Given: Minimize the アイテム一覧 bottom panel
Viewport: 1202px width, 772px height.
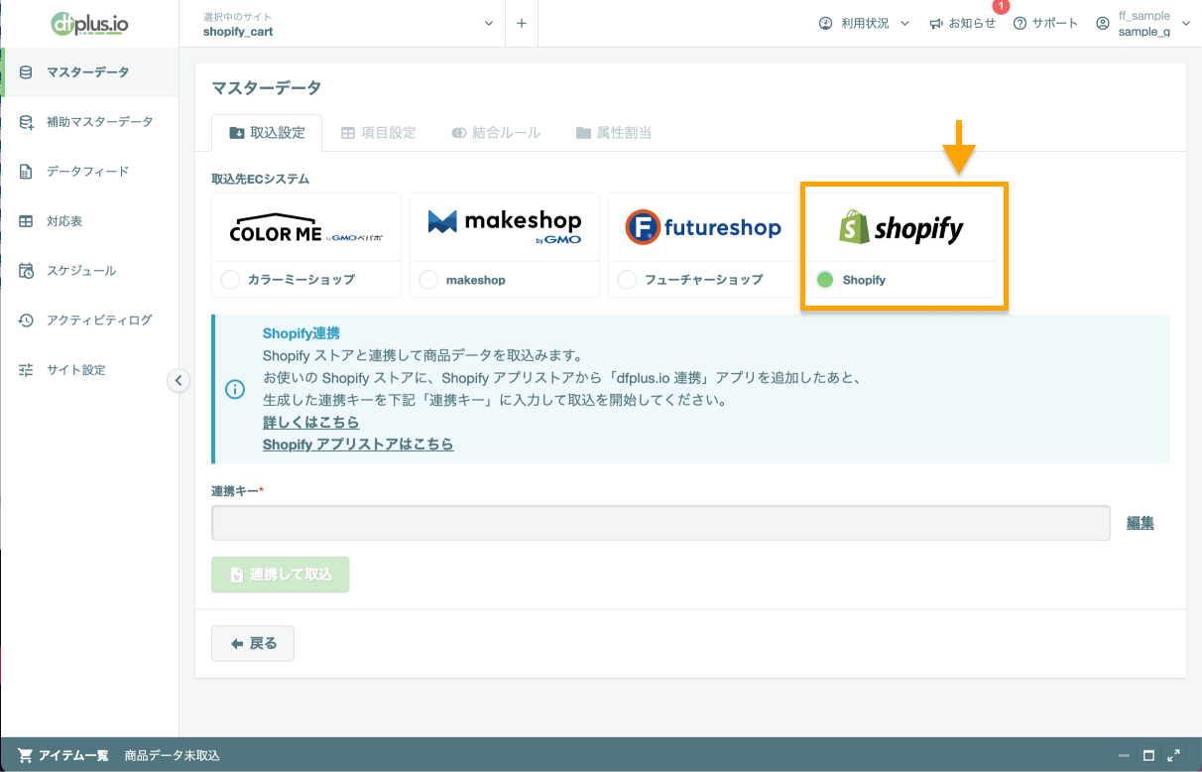Looking at the screenshot, I should click(1124, 755).
